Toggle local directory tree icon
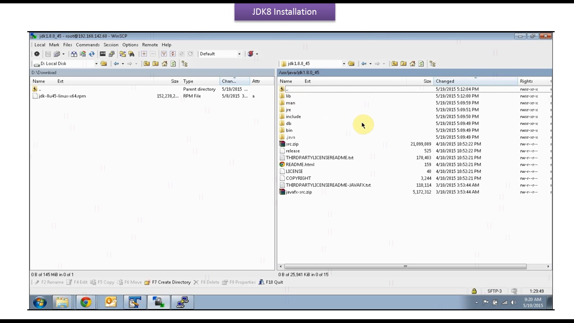Viewport: 574px width, 323px height. coord(184,64)
